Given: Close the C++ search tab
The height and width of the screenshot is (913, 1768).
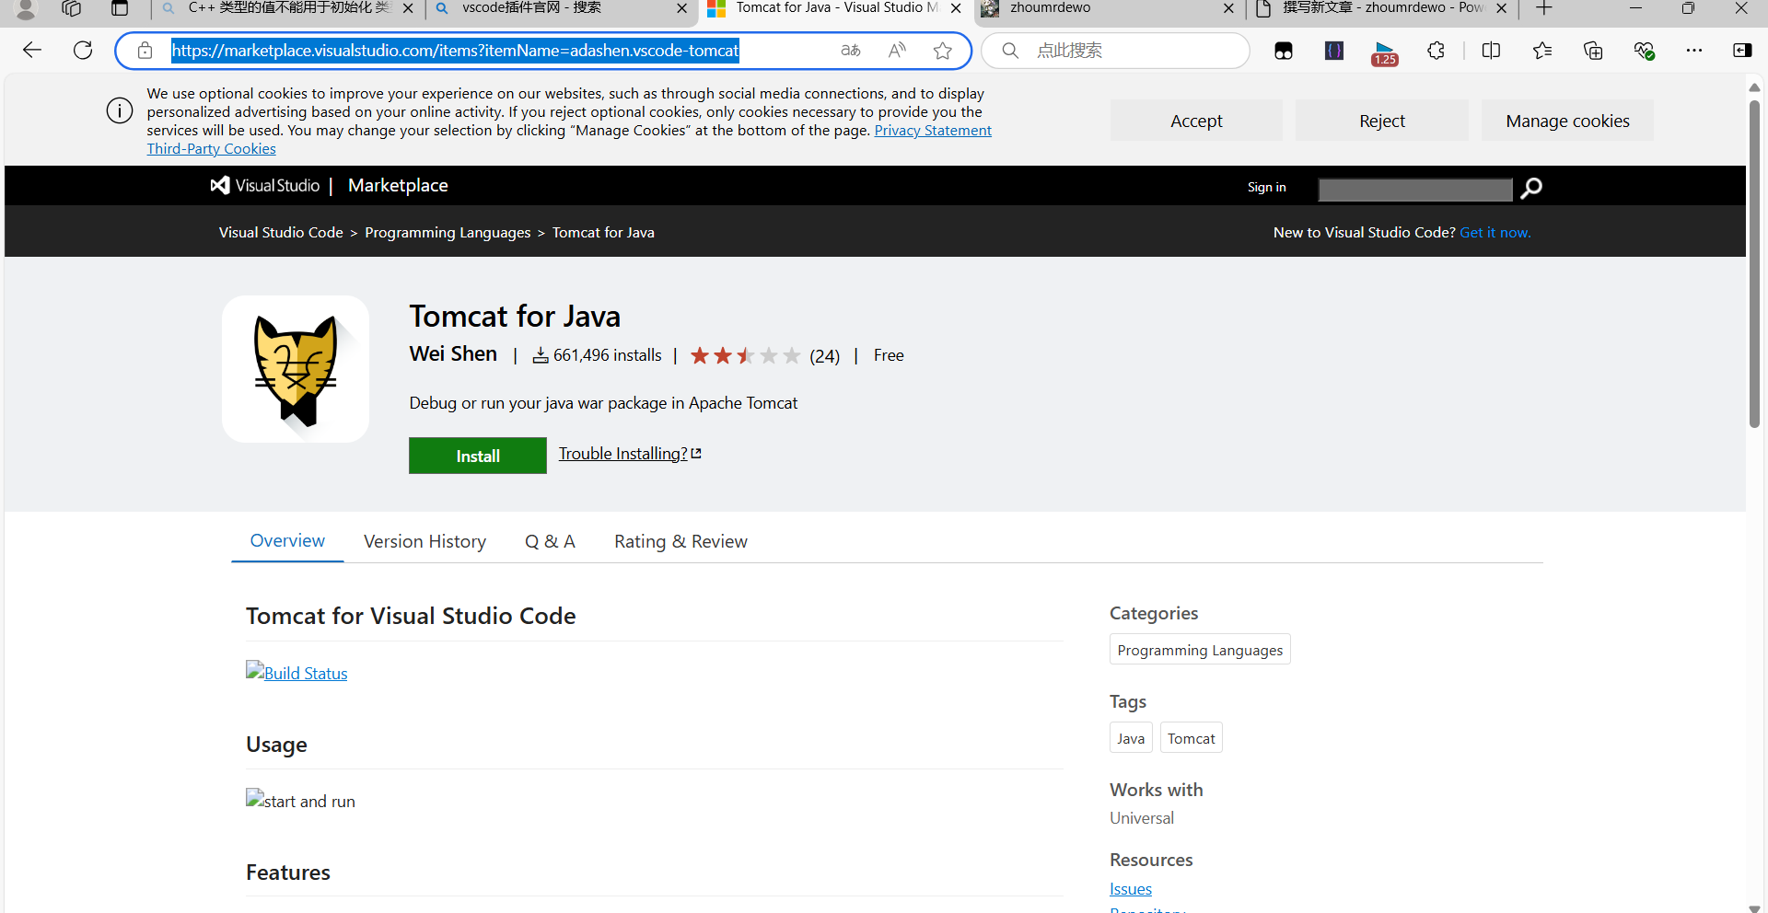Looking at the screenshot, I should (x=408, y=8).
